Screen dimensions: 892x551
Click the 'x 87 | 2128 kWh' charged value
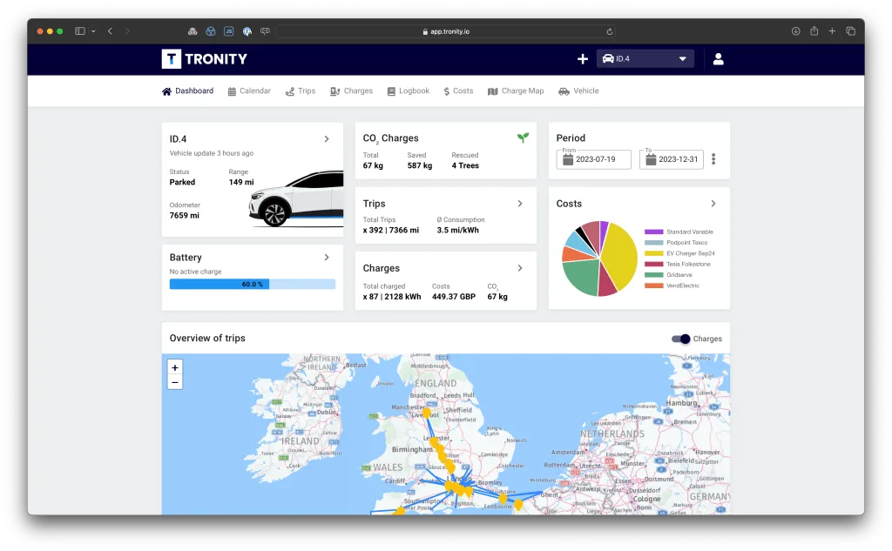coord(392,297)
